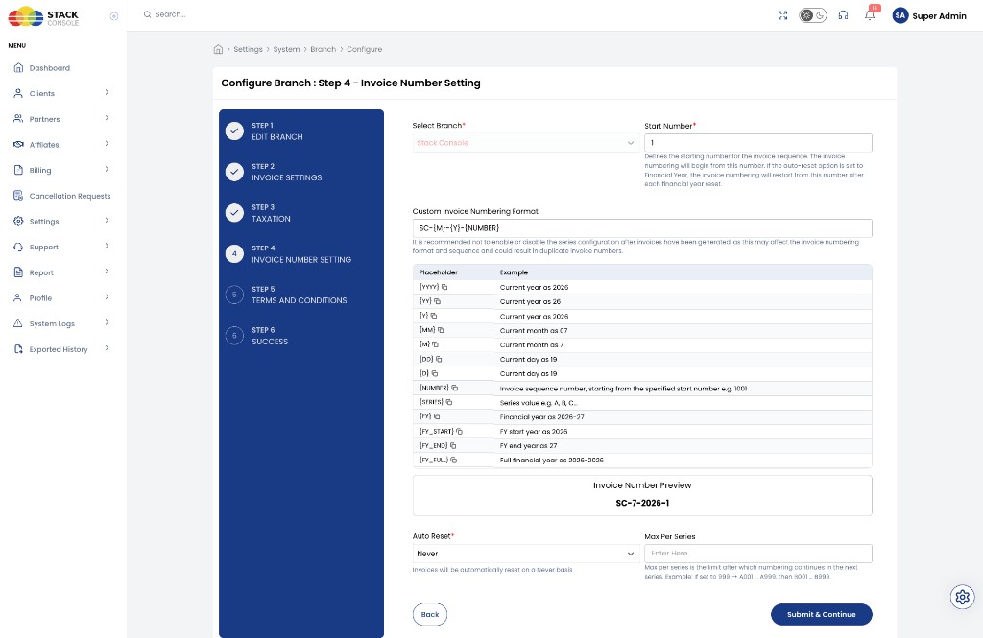Expand the Settings sidebar menu
Image resolution: width=983 pixels, height=638 pixels.
(x=62, y=222)
